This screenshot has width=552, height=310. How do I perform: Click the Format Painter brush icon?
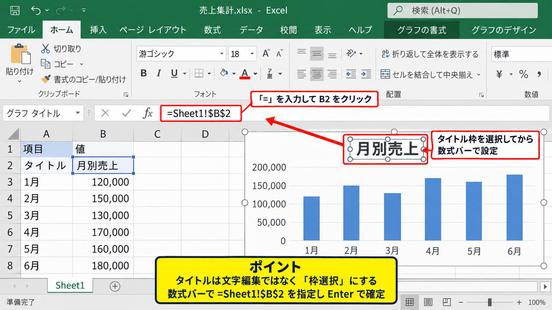[46, 79]
